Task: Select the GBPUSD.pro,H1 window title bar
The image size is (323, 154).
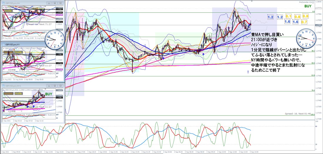Action: pos(33,44)
